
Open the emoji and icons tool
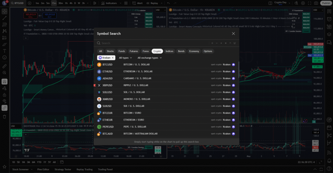point(5,58)
